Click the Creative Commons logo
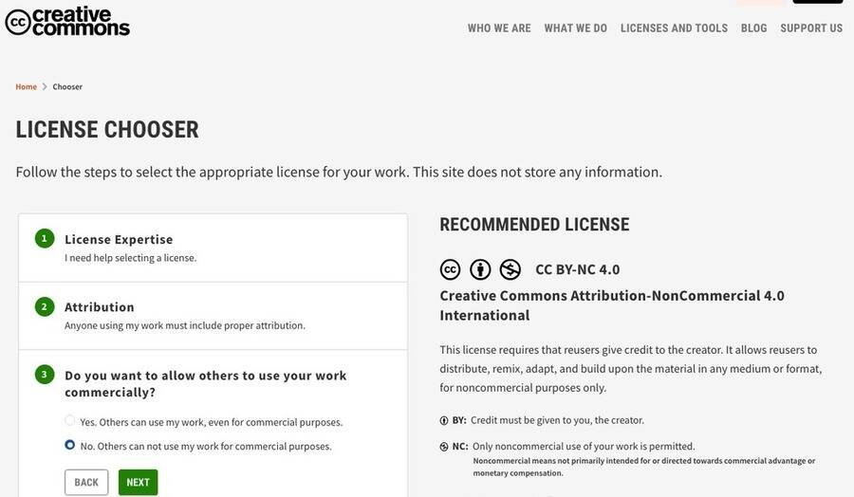Screen dimensions: 854x497 [x=67, y=21]
